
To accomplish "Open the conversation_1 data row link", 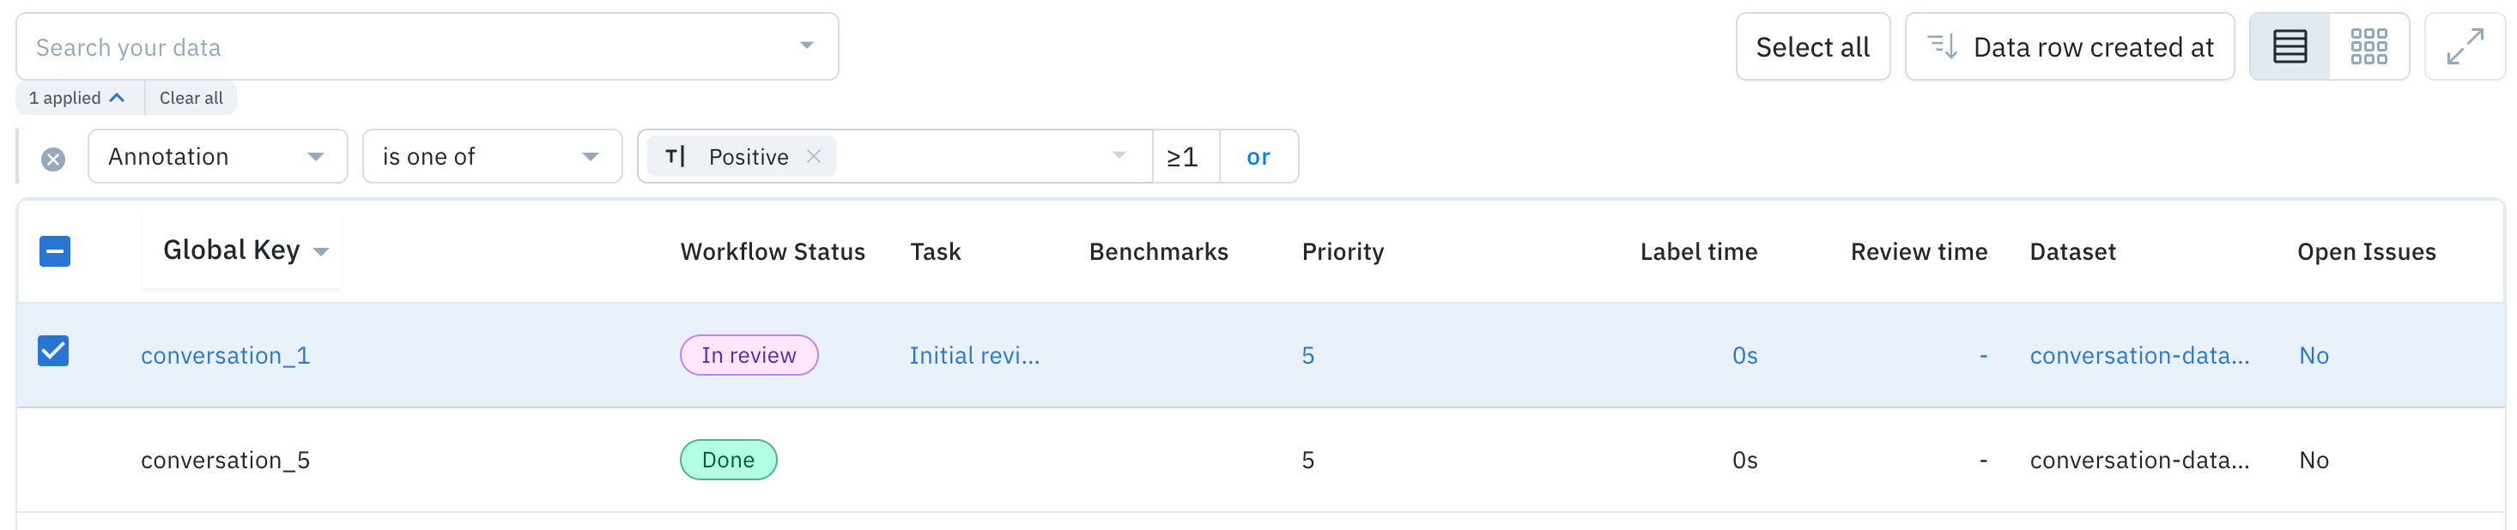I will (225, 355).
